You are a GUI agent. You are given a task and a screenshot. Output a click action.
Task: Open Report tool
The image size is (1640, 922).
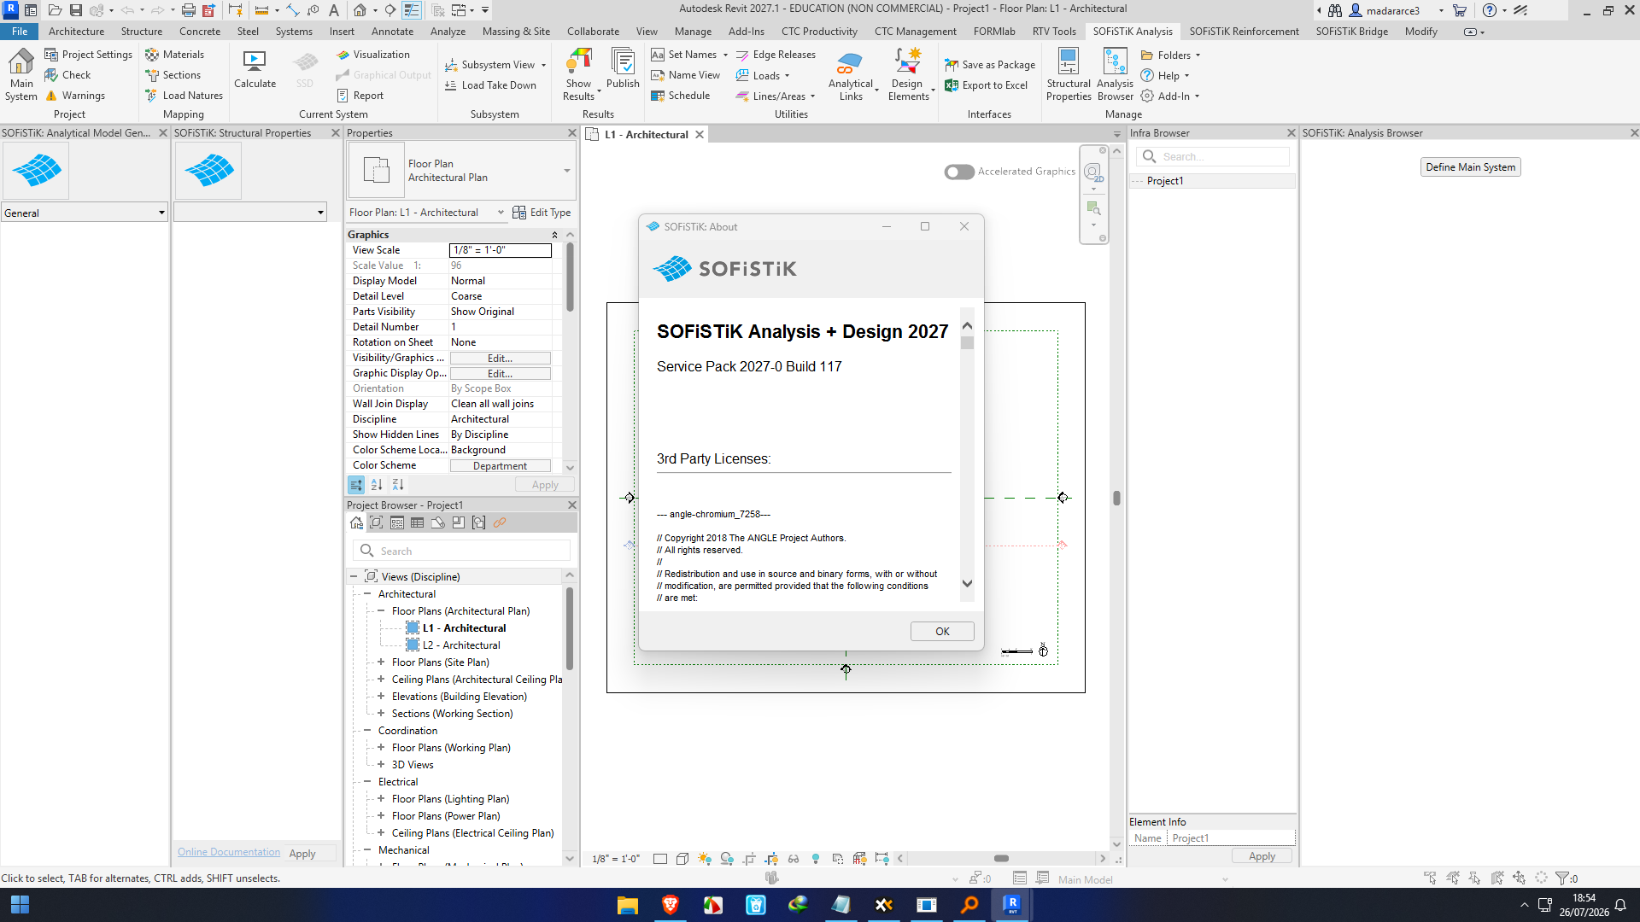[x=360, y=96]
